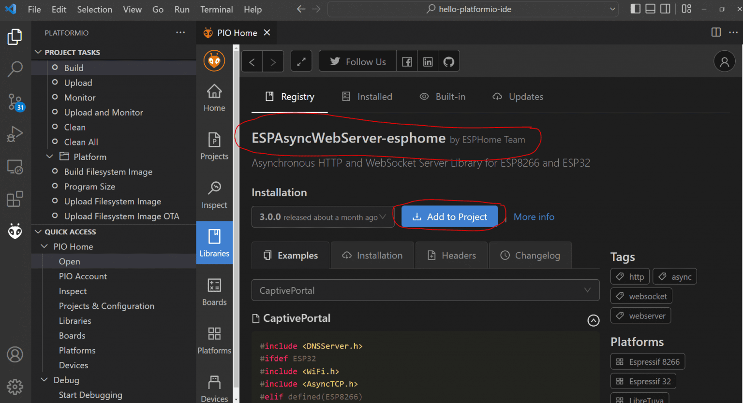Image resolution: width=743 pixels, height=403 pixels.
Task: Collapse the PROJECT TASKS section
Action: pos(72,52)
